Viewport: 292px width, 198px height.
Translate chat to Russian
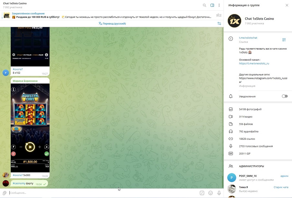(112, 23)
